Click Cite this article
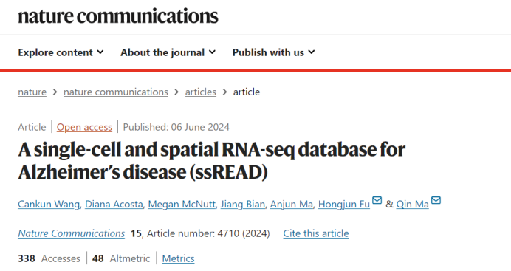 pyautogui.click(x=316, y=233)
